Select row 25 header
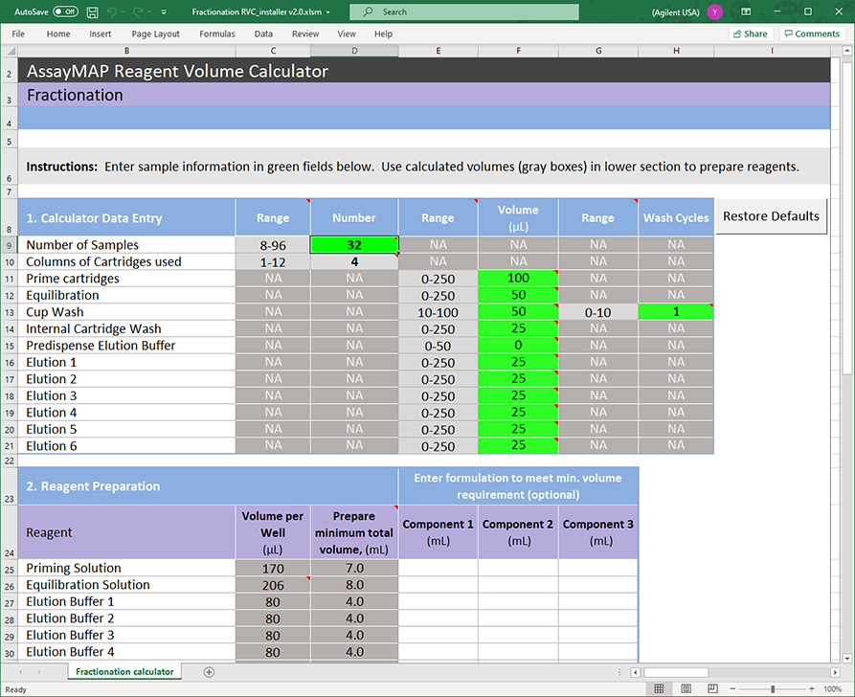Image resolution: width=855 pixels, height=697 pixels. coord(10,569)
